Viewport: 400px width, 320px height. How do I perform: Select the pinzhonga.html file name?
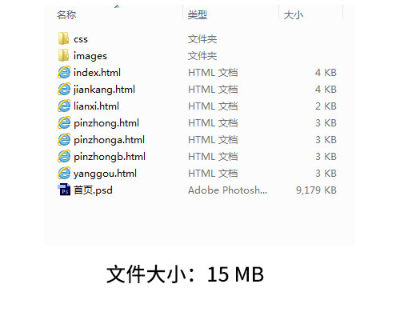(x=109, y=140)
